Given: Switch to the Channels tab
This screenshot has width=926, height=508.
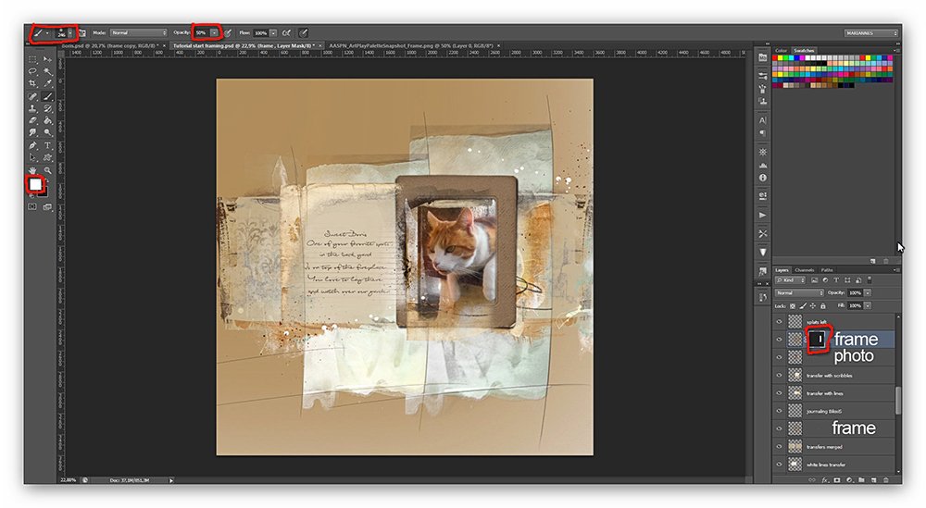Looking at the screenshot, I should 805,270.
